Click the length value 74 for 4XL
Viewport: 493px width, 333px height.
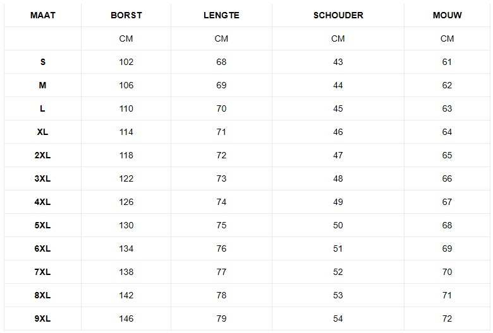click(221, 202)
